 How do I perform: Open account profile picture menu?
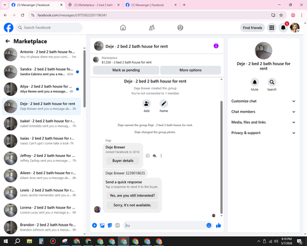(295, 28)
